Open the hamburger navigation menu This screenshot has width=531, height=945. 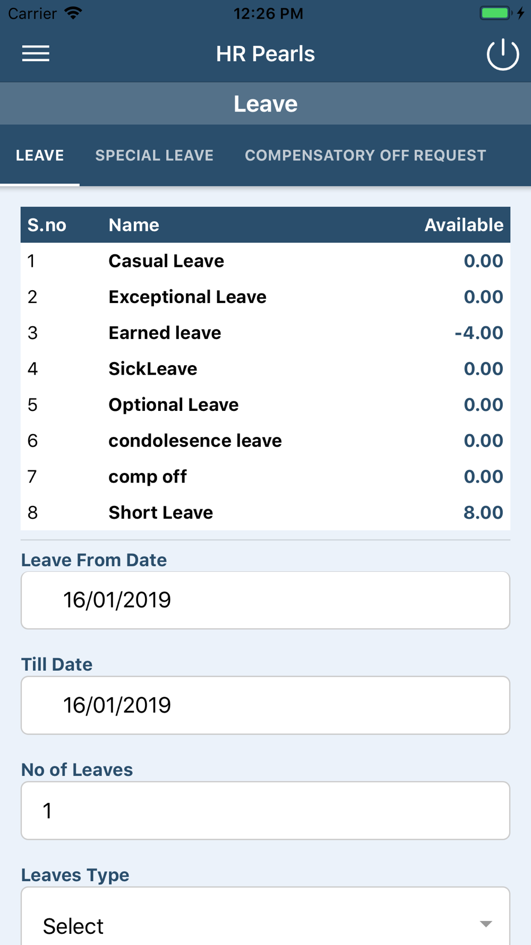click(x=36, y=54)
